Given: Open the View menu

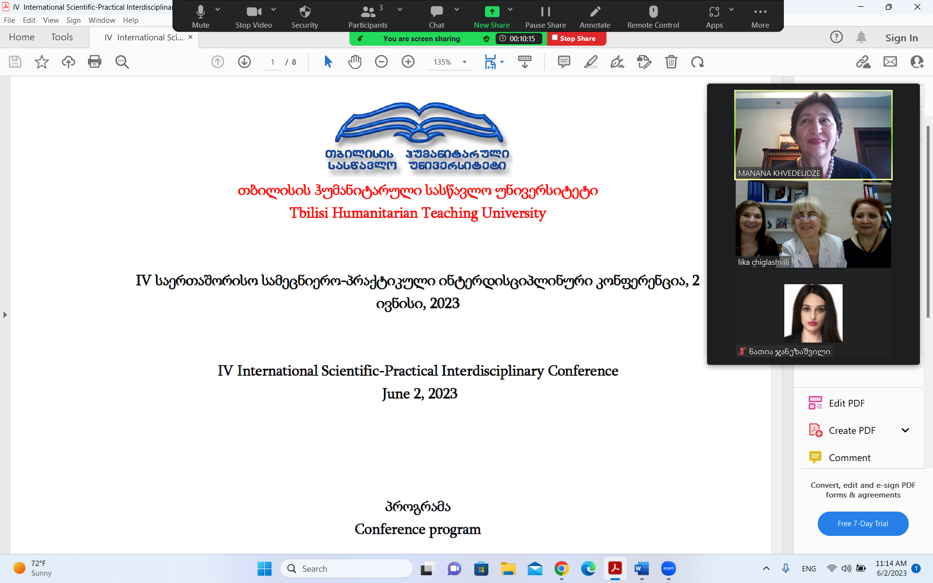Looking at the screenshot, I should [x=51, y=20].
